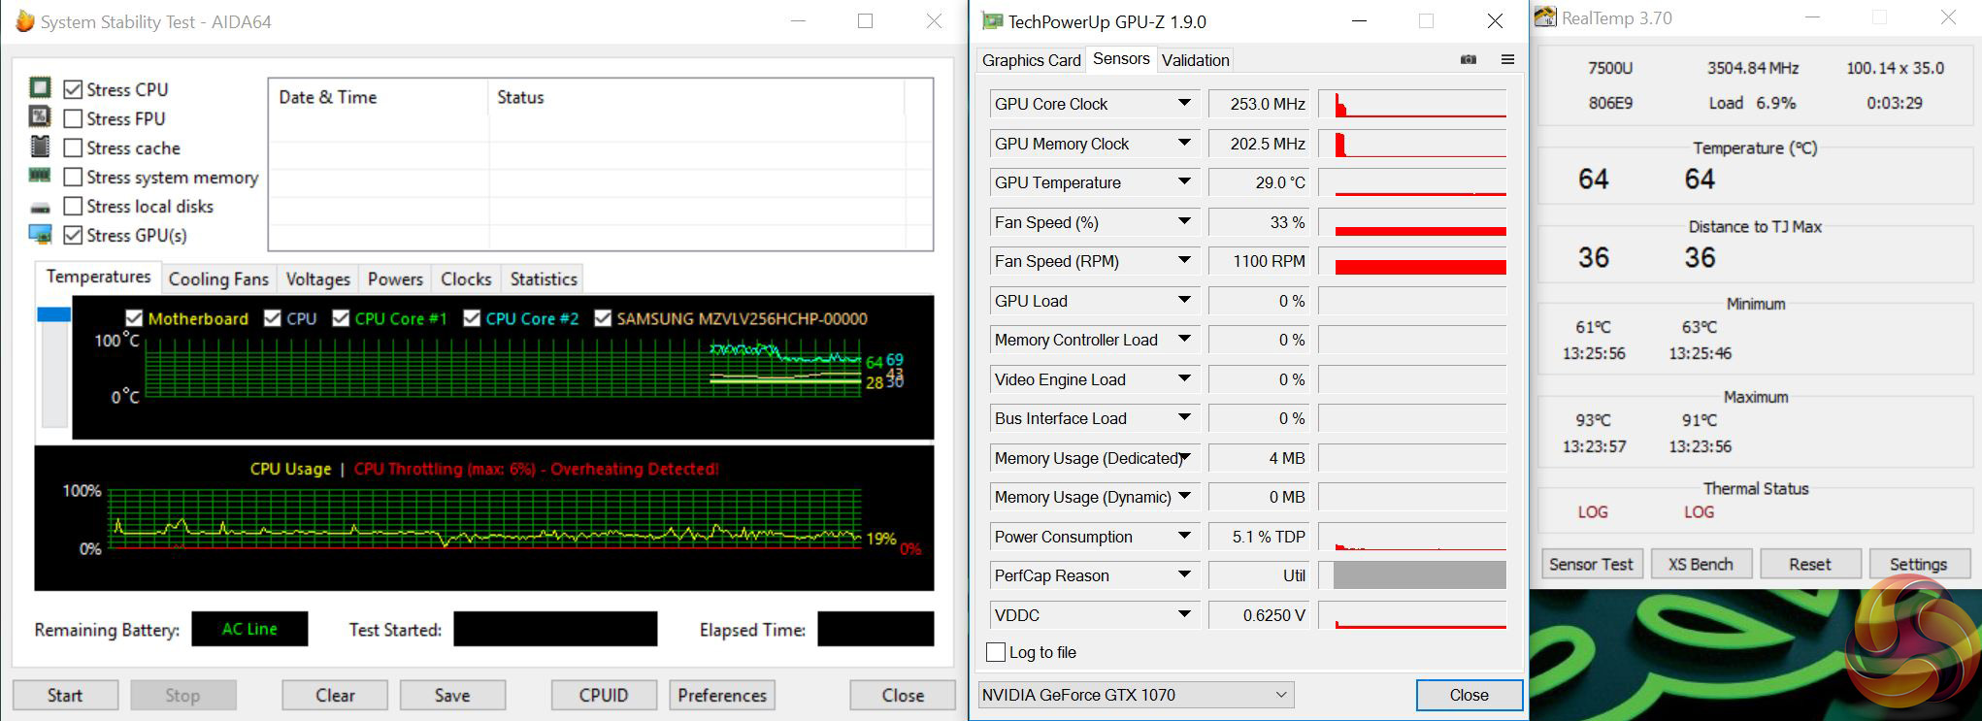Click Sensor Test in RealTemp
Viewport: 1982px width, 721px height.
[1591, 564]
